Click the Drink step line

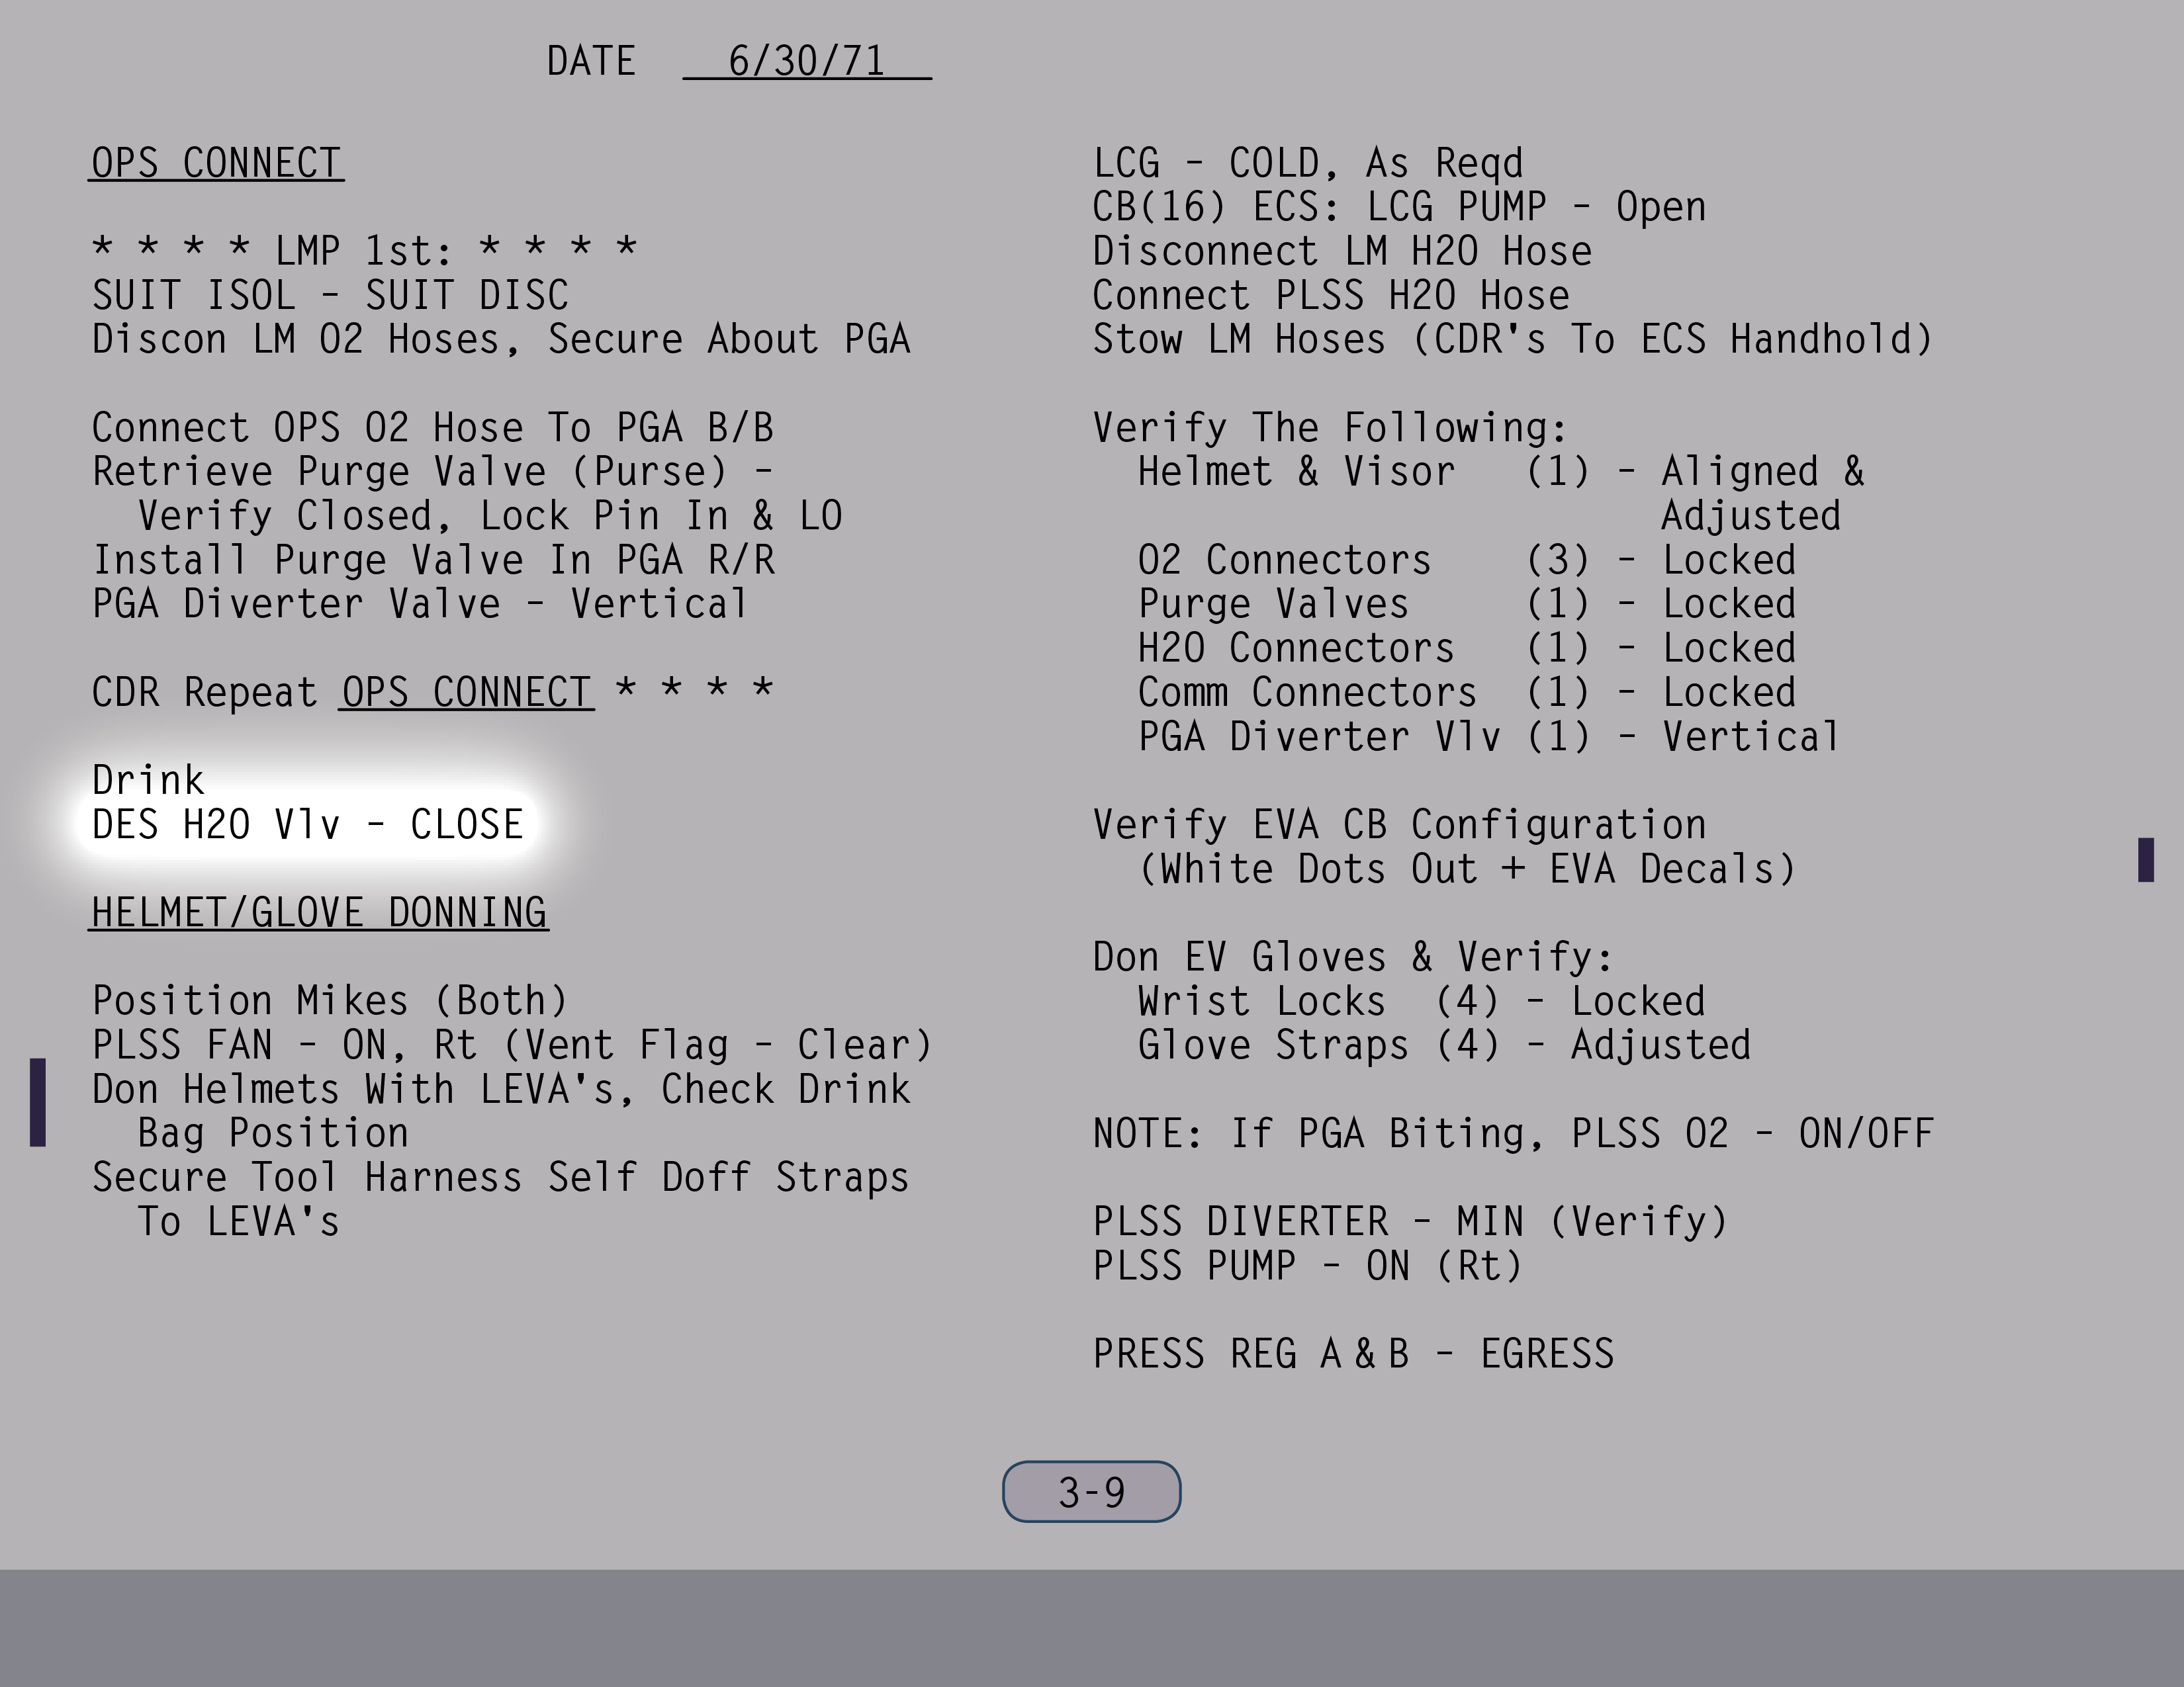point(148,781)
